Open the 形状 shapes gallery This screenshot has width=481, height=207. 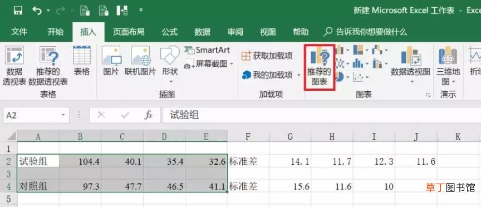170,65
